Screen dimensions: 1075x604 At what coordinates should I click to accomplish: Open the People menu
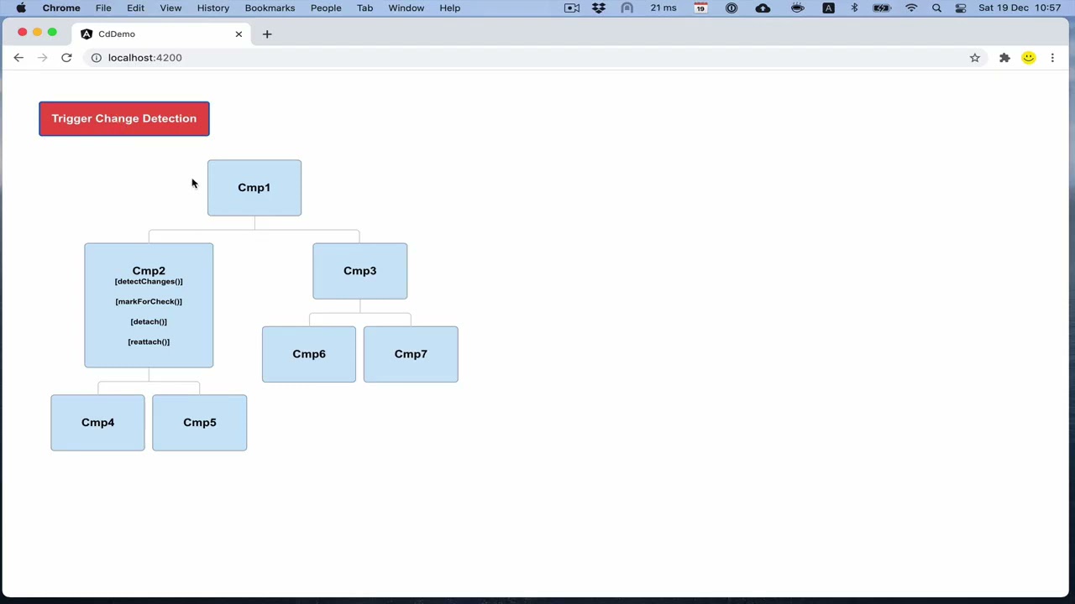point(326,8)
